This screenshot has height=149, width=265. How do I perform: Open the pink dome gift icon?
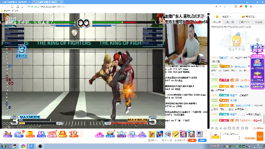pos(99,134)
